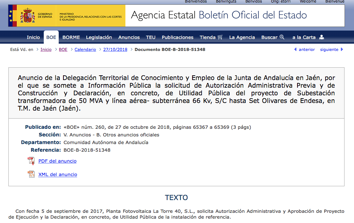This screenshot has width=354, height=223.
Task: Click the reference value BOE-B-2018-51348
Action: point(87,150)
